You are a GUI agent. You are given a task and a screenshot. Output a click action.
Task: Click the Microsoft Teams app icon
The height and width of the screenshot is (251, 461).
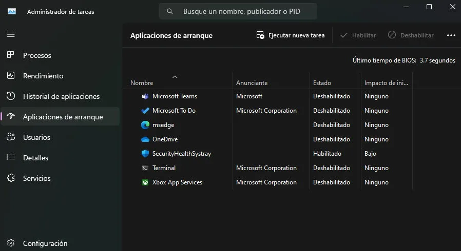(145, 96)
